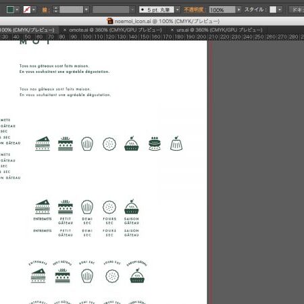Click the orange opacity label link
304x304 pixels.
194,9
